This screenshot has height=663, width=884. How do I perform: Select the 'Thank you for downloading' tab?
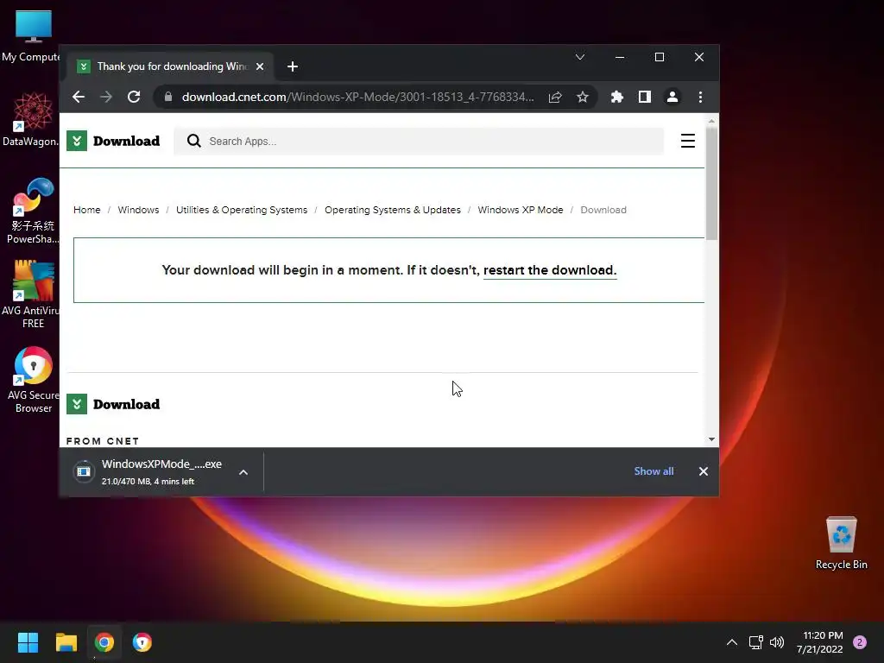[x=168, y=66]
